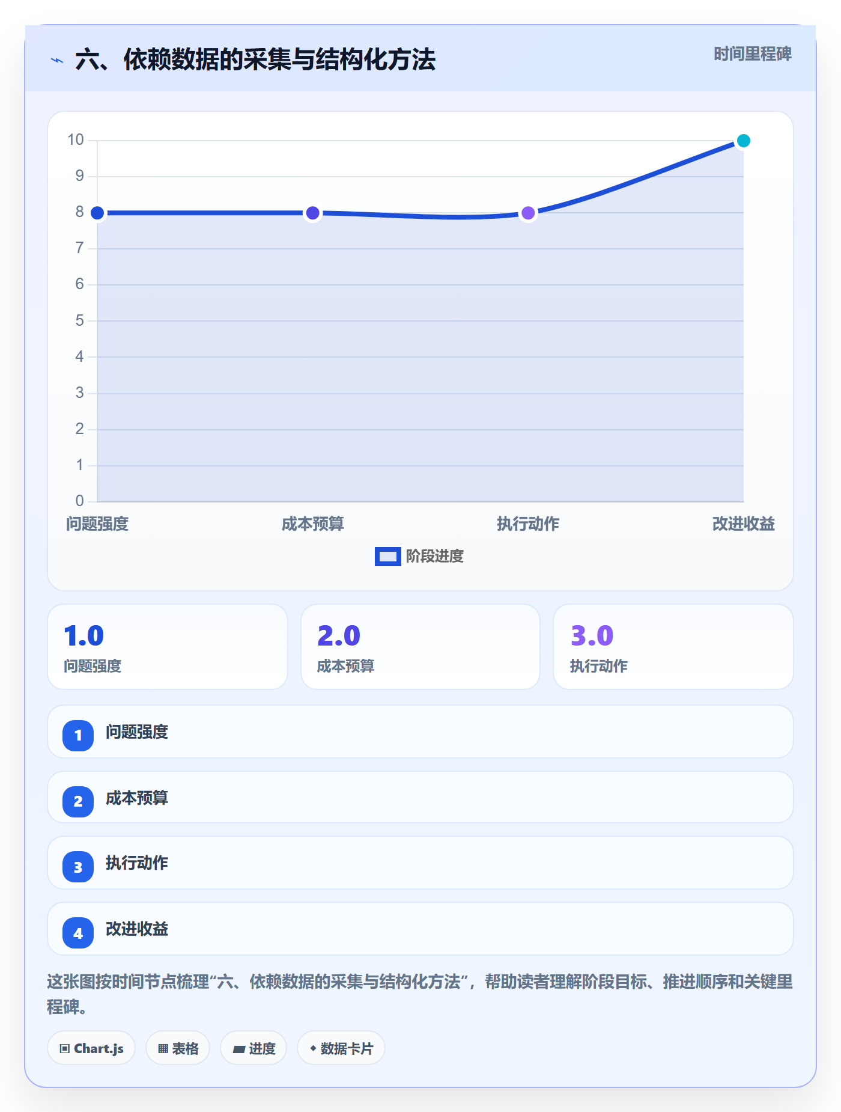Click the 阶段进度 legend label text
This screenshot has height=1112, width=841.
(435, 557)
